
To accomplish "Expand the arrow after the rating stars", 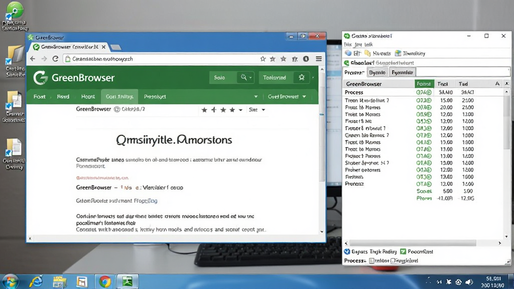I will point(240,110).
